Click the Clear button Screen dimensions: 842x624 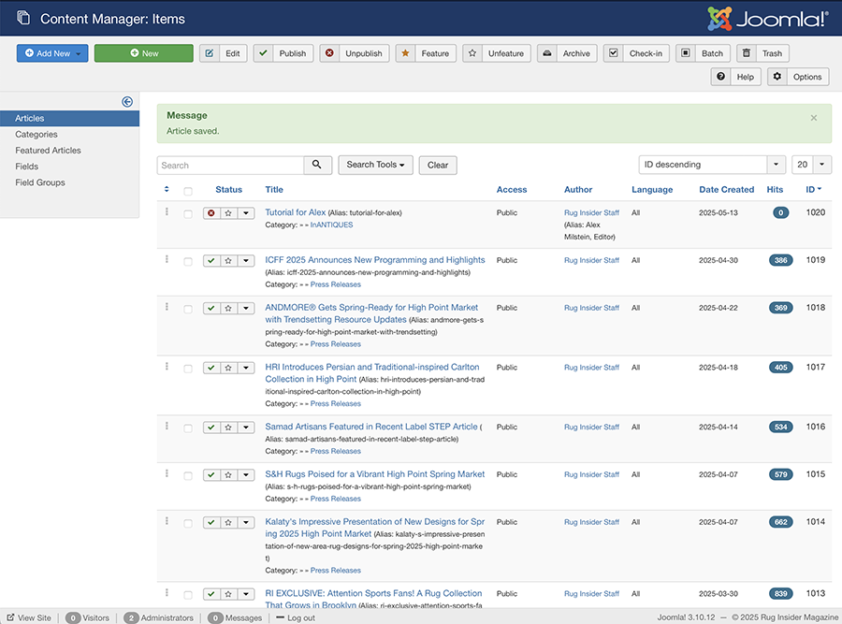click(438, 165)
